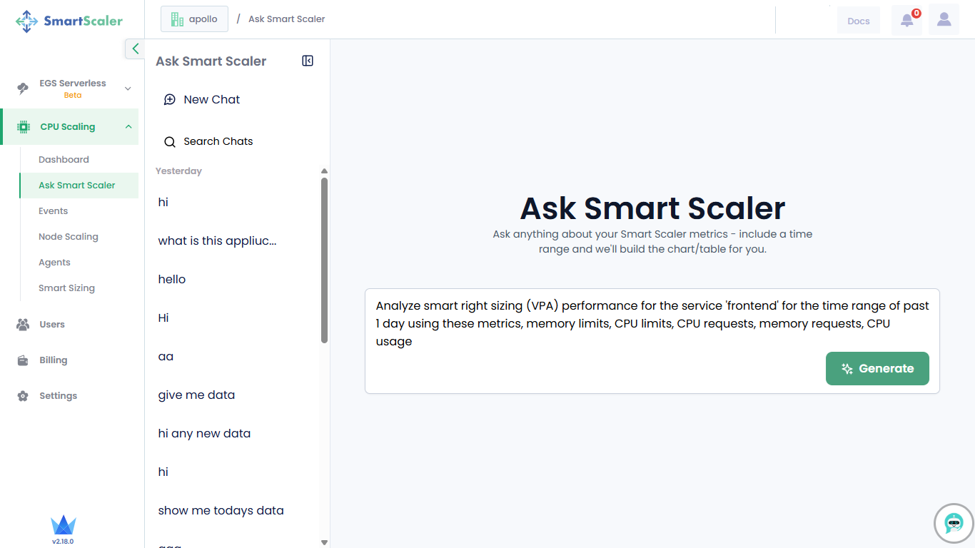Click the chat history scrollbar
The image size is (975, 548).
click(324, 260)
